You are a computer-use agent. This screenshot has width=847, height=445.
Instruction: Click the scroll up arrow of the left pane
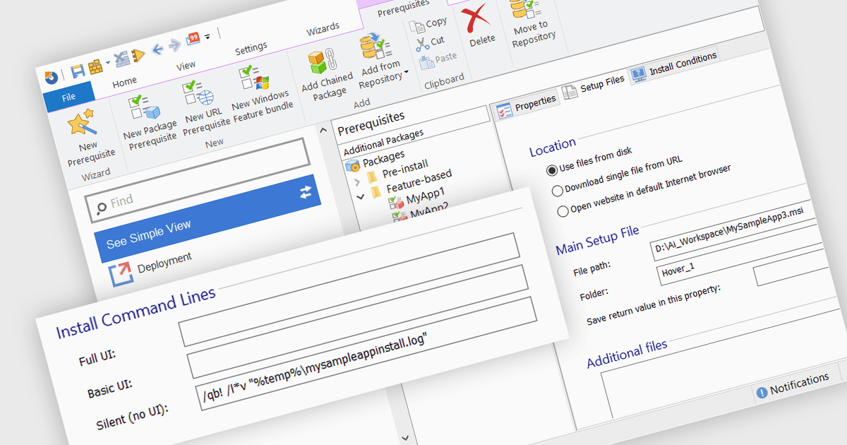click(x=323, y=129)
